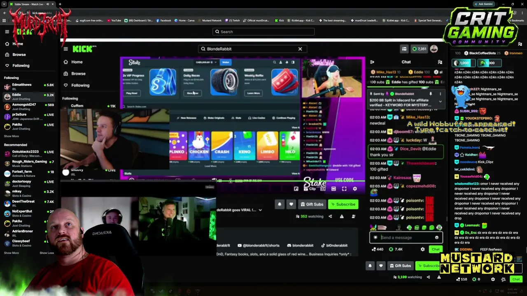Share the stream showing 352 watching

330,216
